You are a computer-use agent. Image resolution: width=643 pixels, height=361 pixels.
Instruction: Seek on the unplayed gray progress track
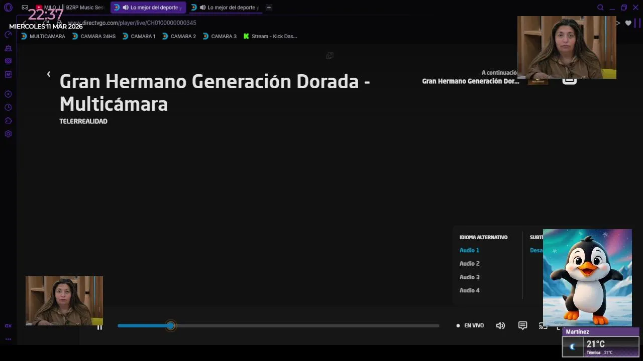point(307,326)
